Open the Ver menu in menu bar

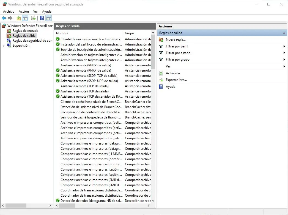35,11
